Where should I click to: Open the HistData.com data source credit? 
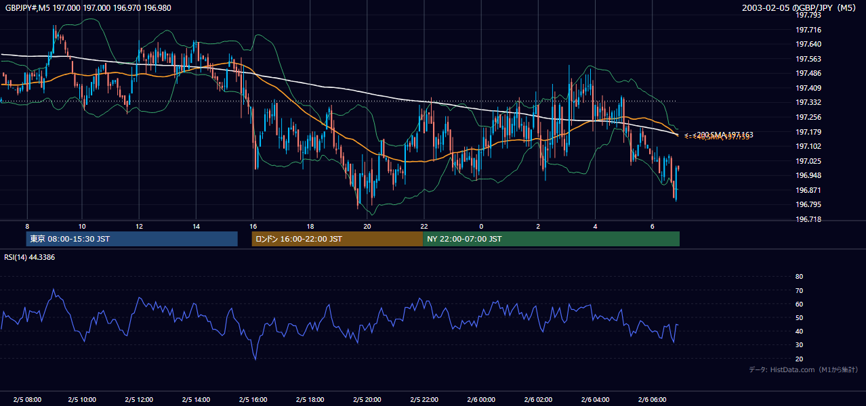tap(803, 369)
